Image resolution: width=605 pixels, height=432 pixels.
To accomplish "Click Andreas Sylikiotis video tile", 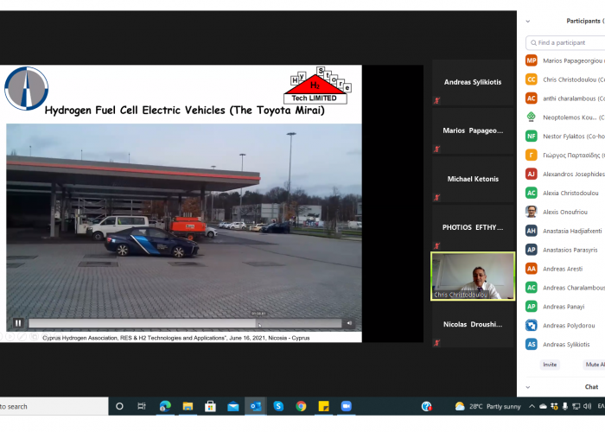I will [x=473, y=82].
